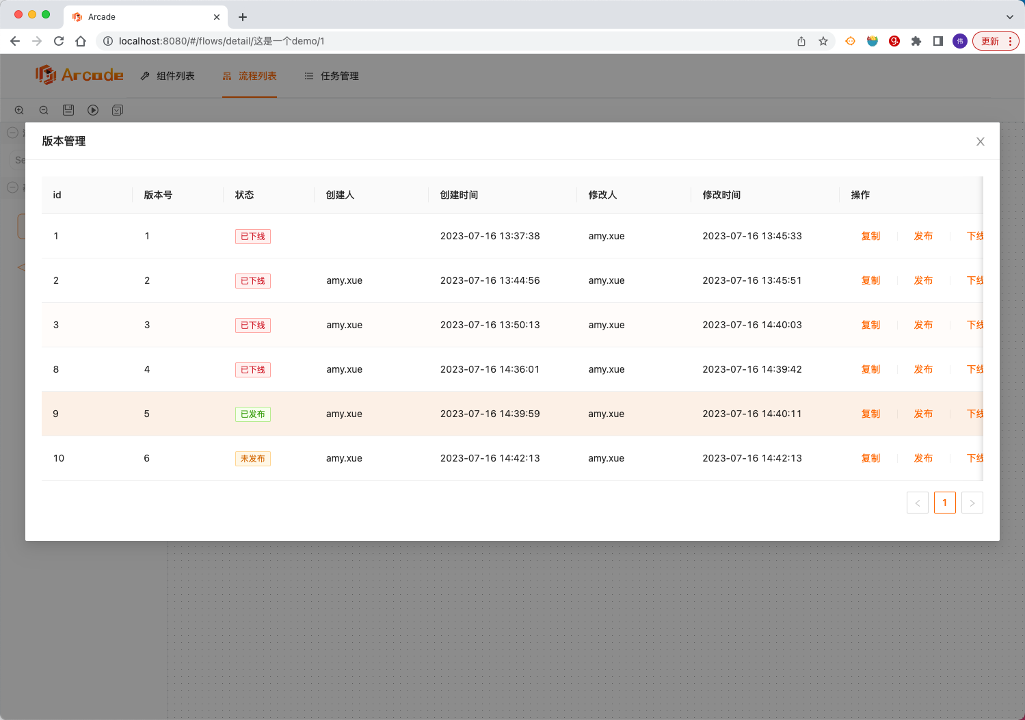Screen dimensions: 1025x720
Task: Click the Arcade logo
Action: tap(79, 75)
